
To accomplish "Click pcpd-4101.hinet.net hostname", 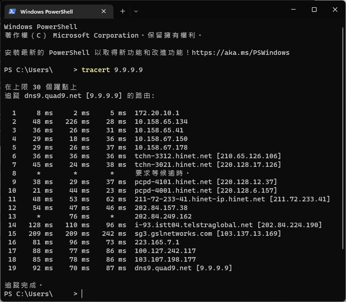I will coord(173,182).
